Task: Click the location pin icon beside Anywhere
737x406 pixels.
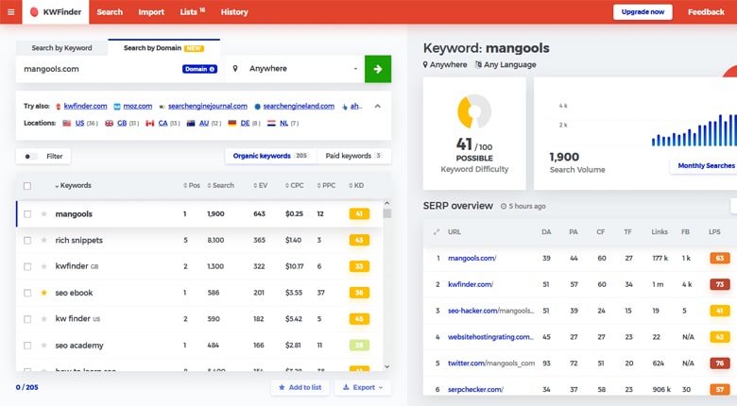Action: pos(235,69)
